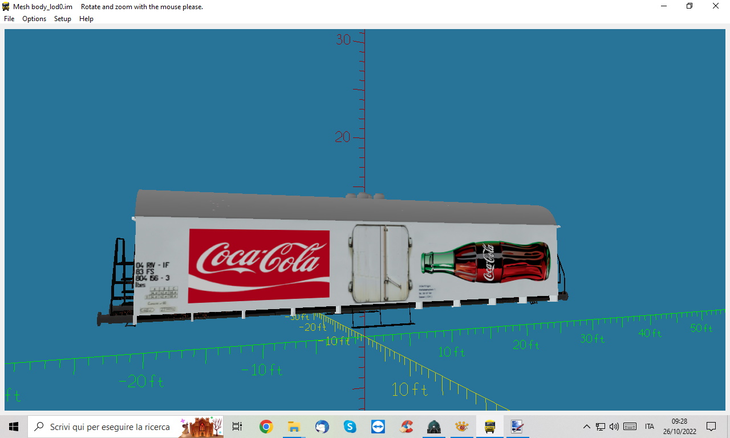Close the mesh viewer window
This screenshot has width=730, height=438.
tap(716, 6)
